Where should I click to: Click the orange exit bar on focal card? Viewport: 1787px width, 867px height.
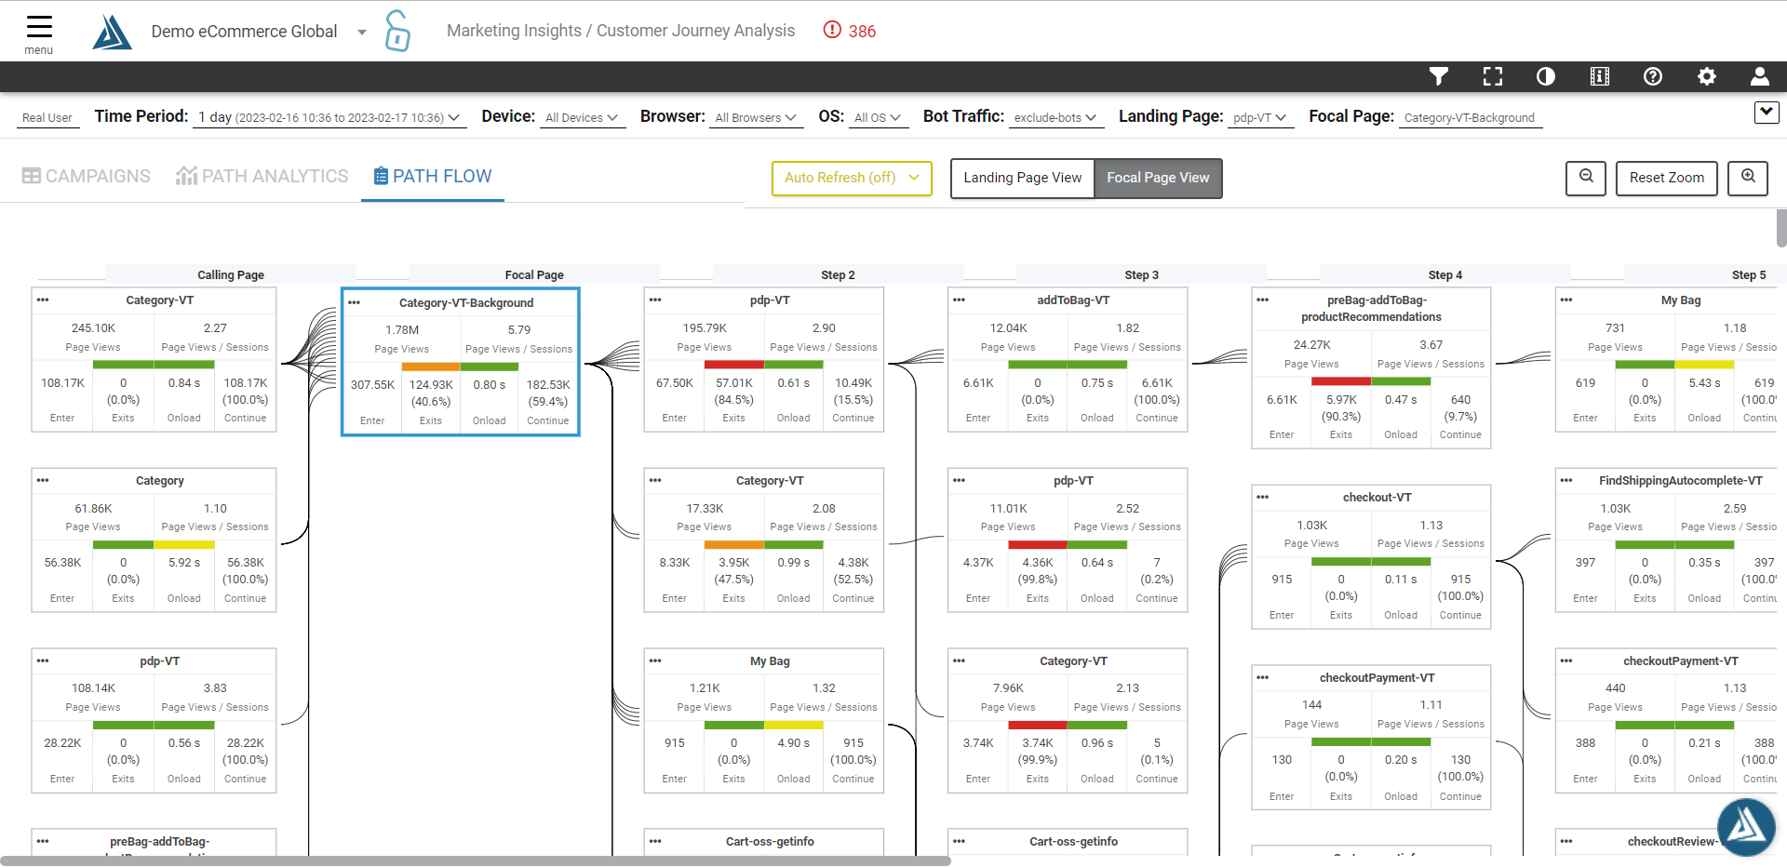click(431, 367)
